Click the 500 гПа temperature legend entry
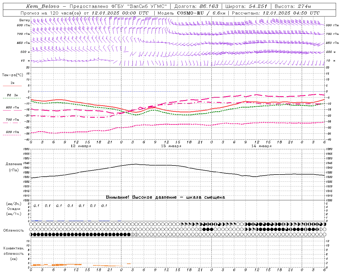The height and width of the screenshot is (272, 340). click(x=12, y=132)
